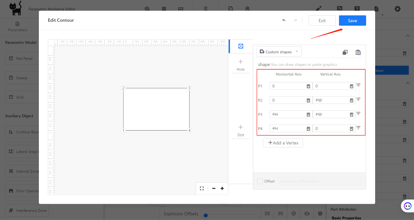Open P1 vertex options menu icon
This screenshot has height=220, width=414.
pyautogui.click(x=358, y=85)
